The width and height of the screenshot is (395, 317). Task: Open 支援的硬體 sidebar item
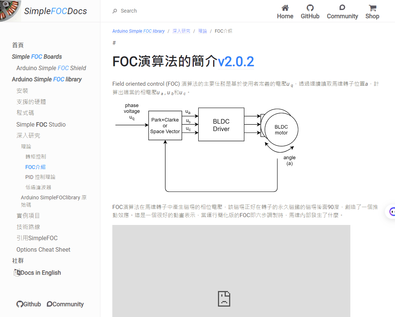click(31, 102)
